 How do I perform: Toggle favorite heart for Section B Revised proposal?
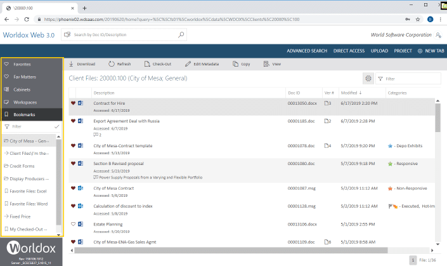coord(74,163)
